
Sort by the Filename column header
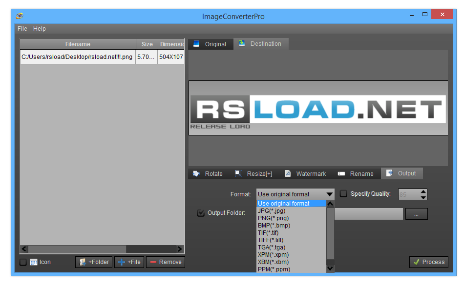tap(78, 44)
